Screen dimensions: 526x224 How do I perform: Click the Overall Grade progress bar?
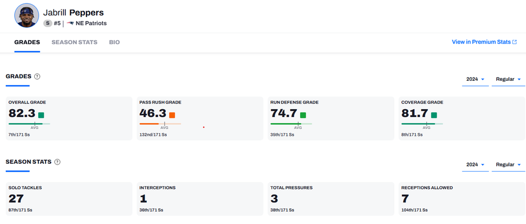(29, 124)
